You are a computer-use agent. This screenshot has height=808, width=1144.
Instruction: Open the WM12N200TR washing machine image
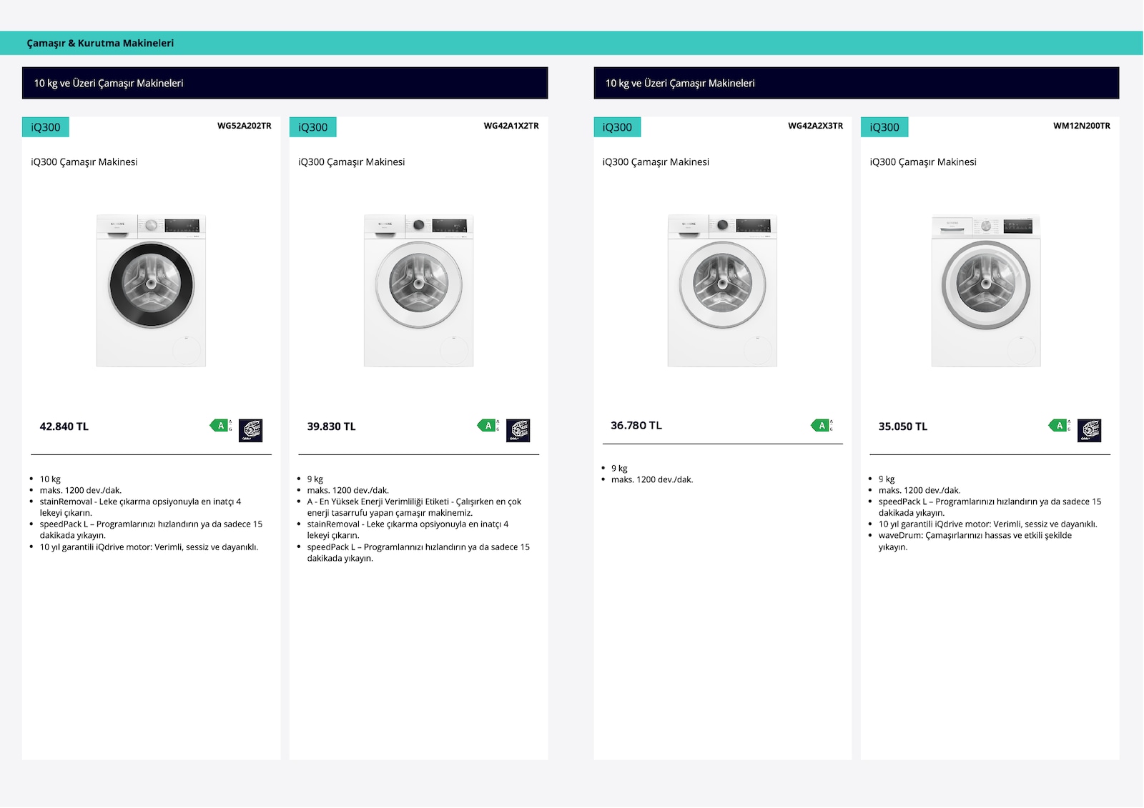click(x=986, y=291)
